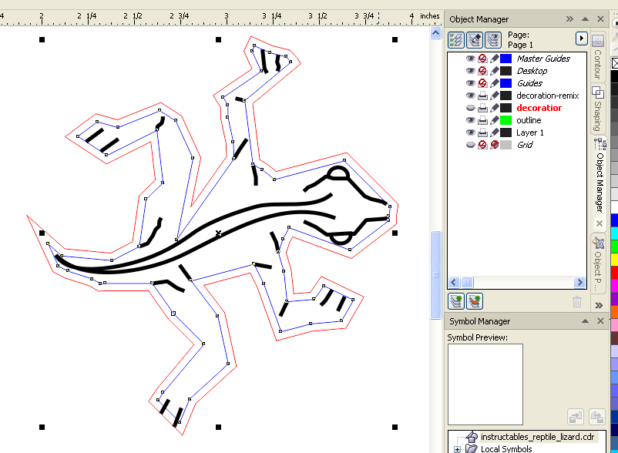Click Object Manager double-chevron collapse button

[569, 19]
